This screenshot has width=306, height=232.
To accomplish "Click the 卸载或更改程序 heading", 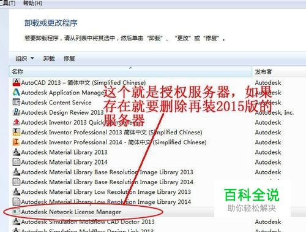I will (51, 23).
